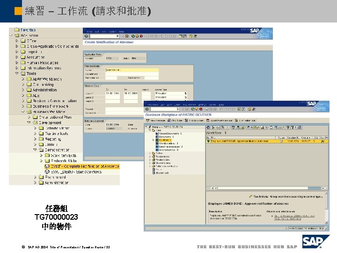Collapse Tools folder
This screenshot has height=253, width=337.
pyautogui.click(x=17, y=74)
